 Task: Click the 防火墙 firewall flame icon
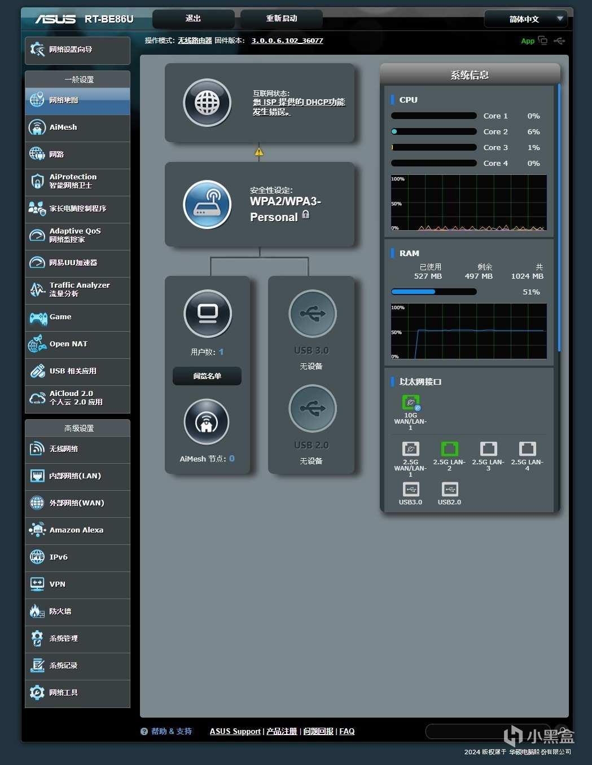pyautogui.click(x=37, y=612)
